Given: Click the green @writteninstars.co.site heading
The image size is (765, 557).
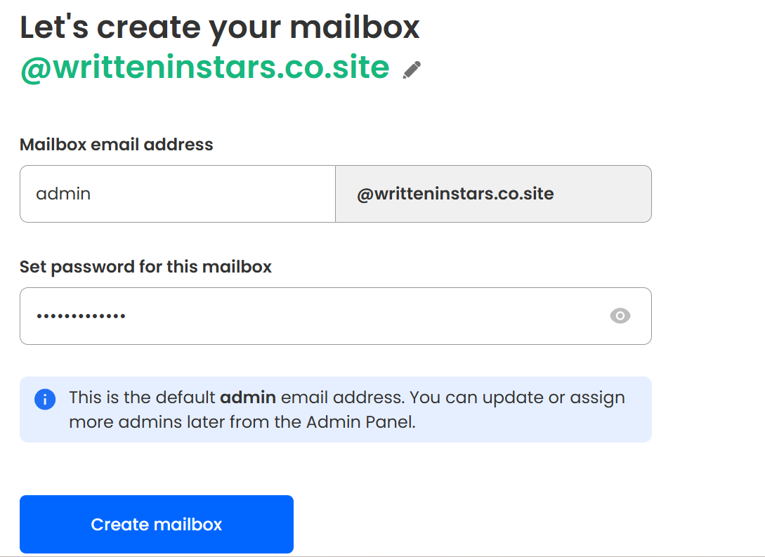Looking at the screenshot, I should pyautogui.click(x=204, y=68).
